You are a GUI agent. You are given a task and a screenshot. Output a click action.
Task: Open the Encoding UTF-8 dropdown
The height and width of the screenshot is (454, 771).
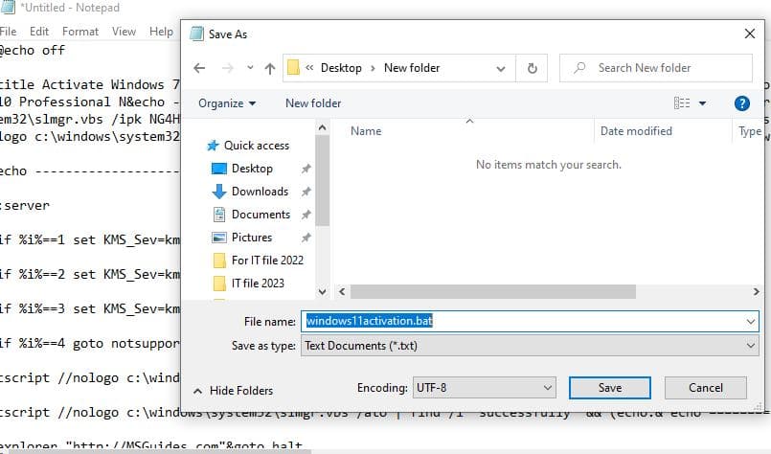(x=485, y=388)
